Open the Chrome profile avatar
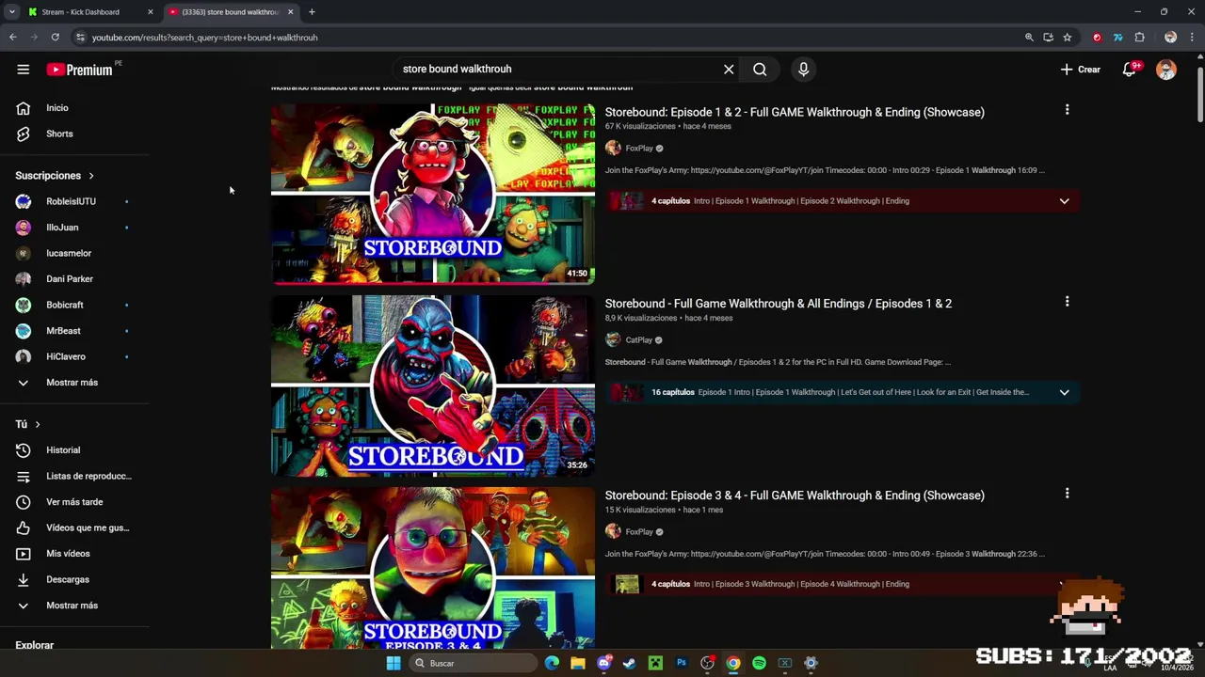 pyautogui.click(x=1170, y=38)
